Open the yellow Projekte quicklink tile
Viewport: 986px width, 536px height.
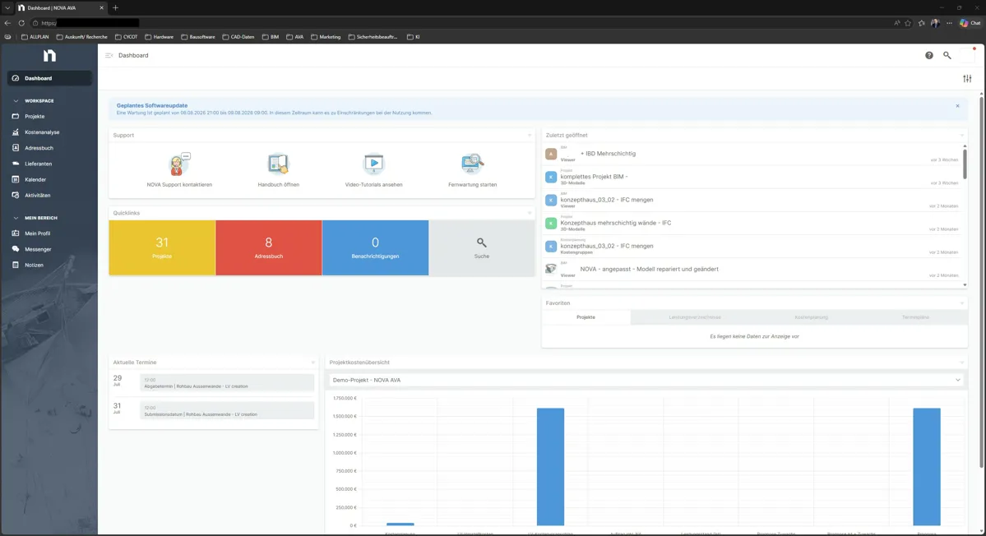[x=162, y=247]
